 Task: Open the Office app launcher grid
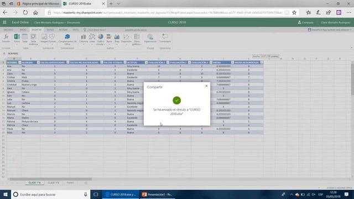4,22
